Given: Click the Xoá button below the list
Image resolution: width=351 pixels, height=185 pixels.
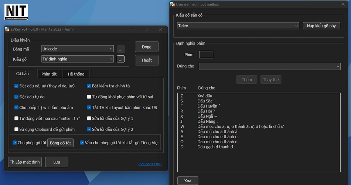Looking at the screenshot, I should click(188, 181).
